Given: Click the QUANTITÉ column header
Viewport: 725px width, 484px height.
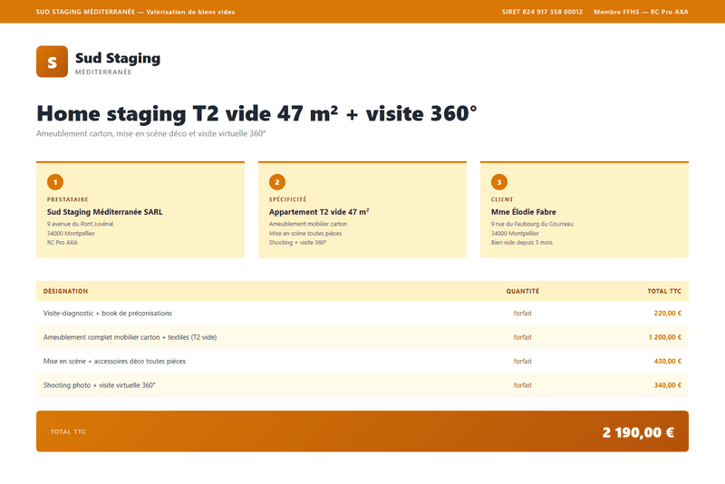Looking at the screenshot, I should click(x=523, y=291).
